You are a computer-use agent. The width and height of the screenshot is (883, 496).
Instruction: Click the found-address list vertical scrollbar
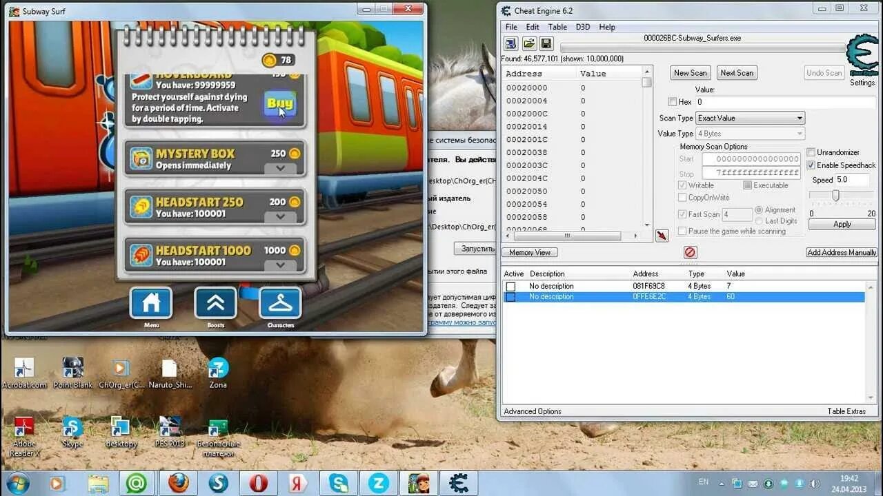coord(647,148)
